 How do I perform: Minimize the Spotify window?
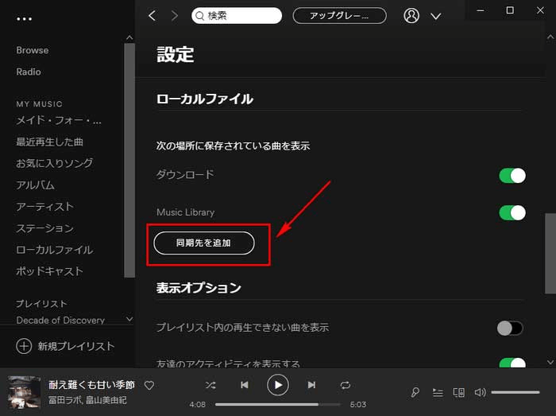coord(481,10)
